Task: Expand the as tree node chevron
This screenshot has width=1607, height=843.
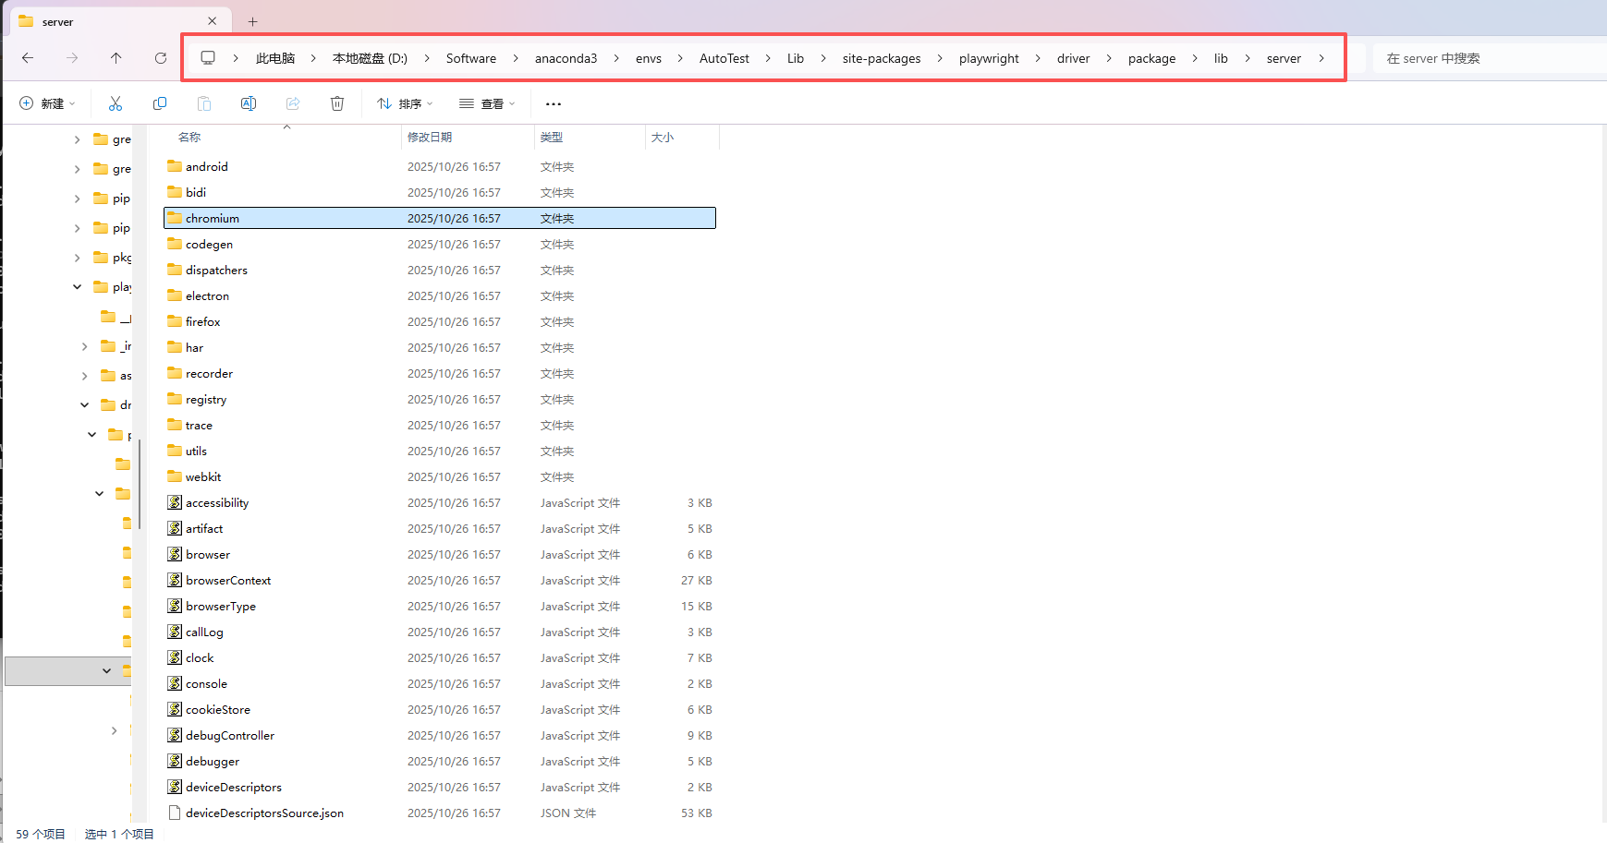Action: tap(84, 376)
